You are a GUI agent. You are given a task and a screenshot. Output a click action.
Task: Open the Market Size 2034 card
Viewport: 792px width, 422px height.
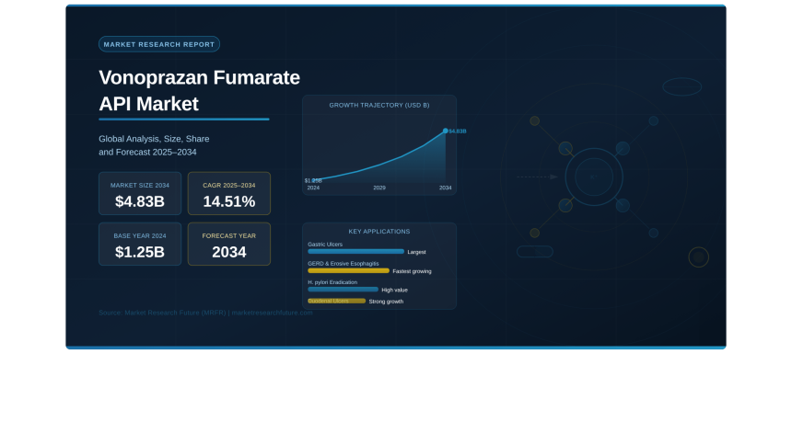pos(140,193)
